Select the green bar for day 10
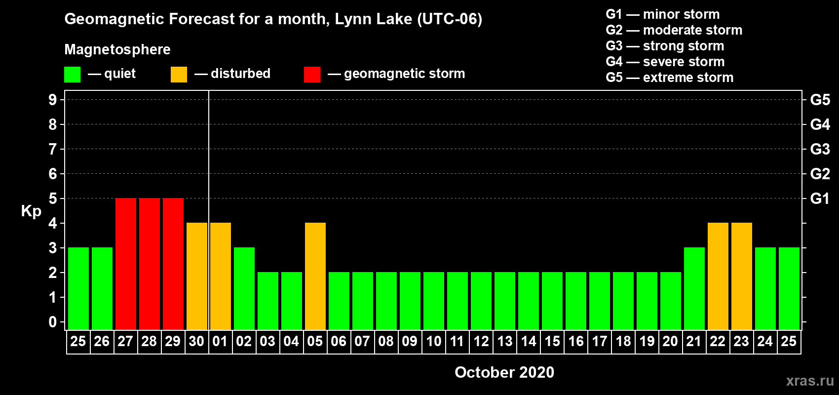 pyautogui.click(x=434, y=301)
